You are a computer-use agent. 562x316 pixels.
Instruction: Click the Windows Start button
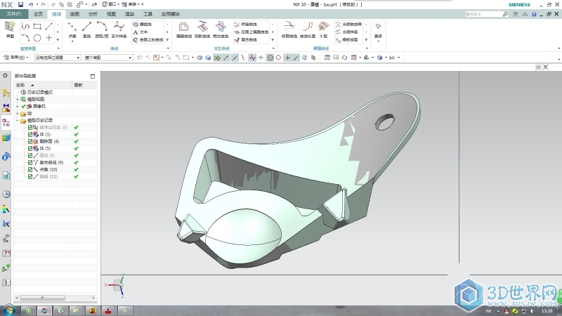[x=9, y=310]
